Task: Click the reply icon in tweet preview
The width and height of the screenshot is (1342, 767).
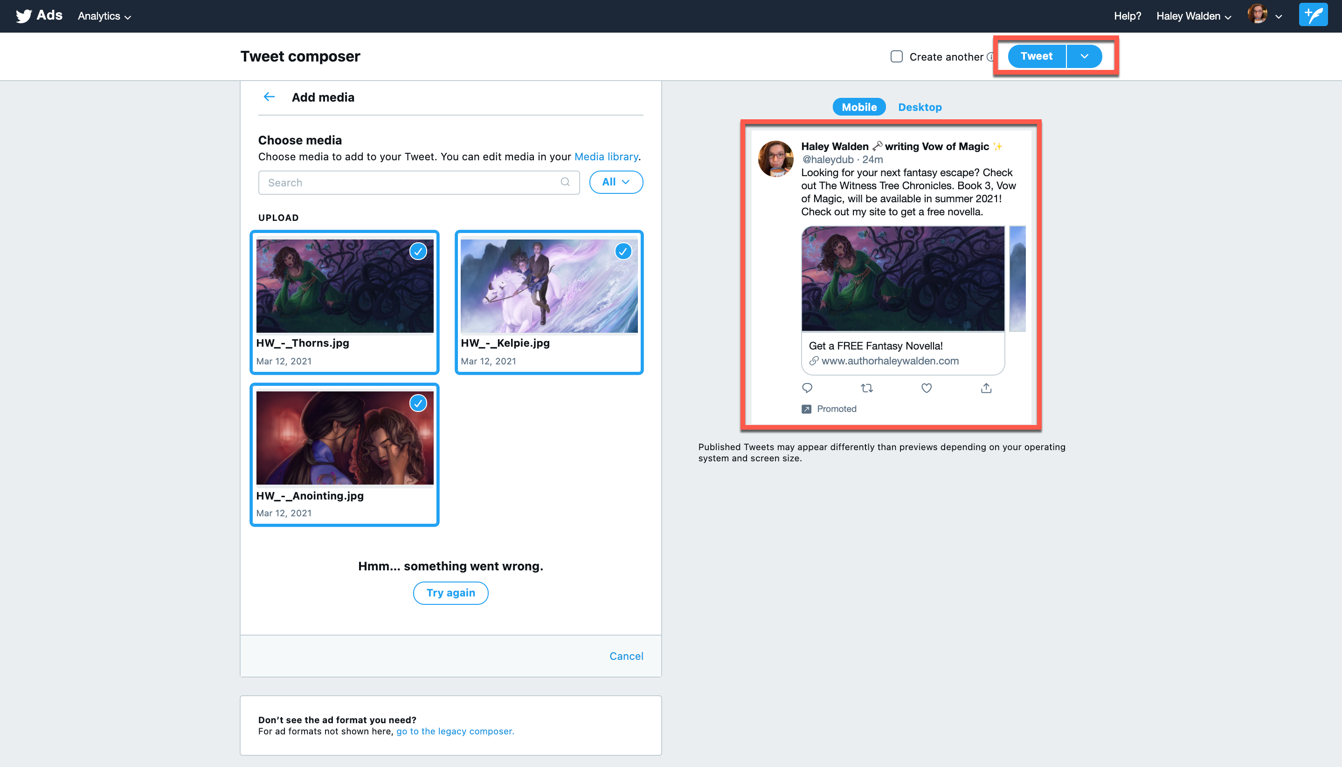Action: pyautogui.click(x=807, y=388)
